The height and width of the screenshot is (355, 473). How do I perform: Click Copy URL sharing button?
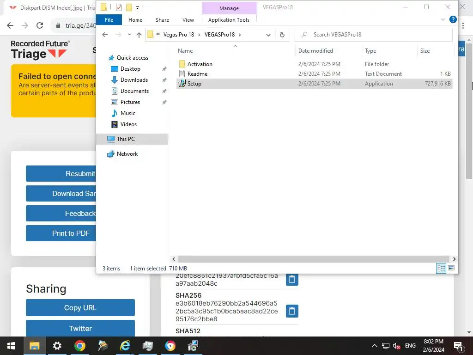tap(80, 307)
